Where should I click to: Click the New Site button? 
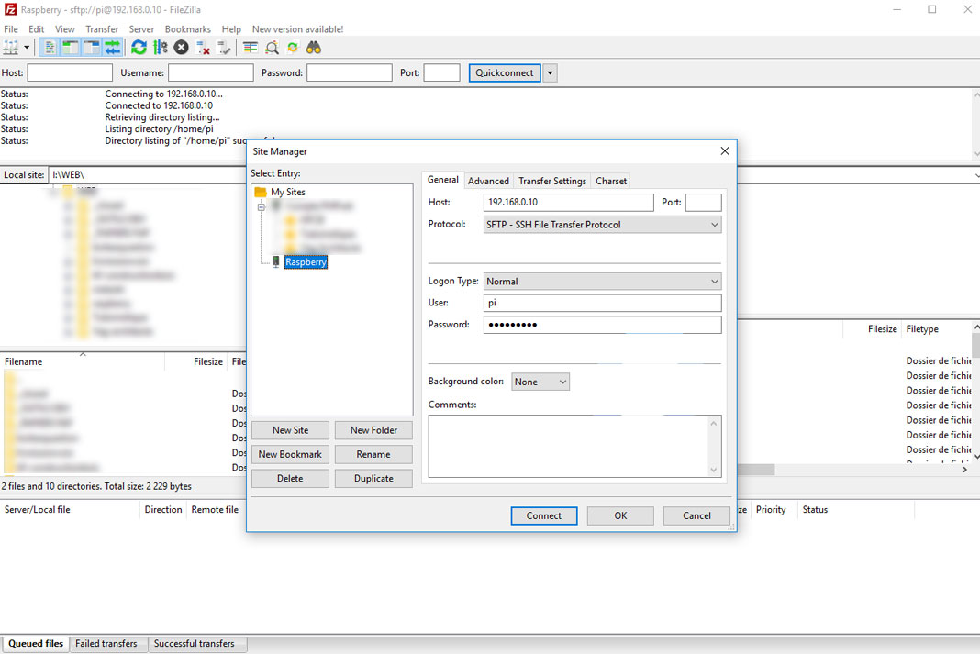pyautogui.click(x=290, y=430)
